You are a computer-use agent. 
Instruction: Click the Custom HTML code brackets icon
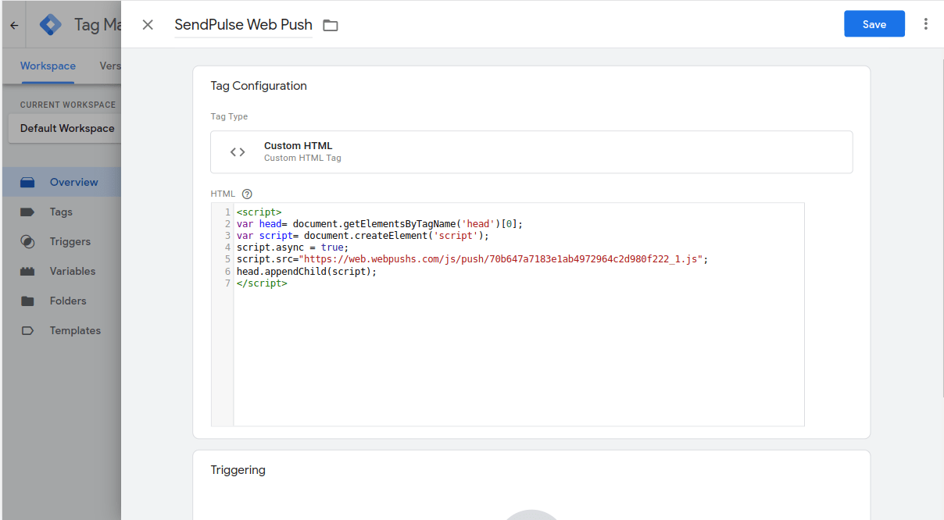click(x=238, y=152)
